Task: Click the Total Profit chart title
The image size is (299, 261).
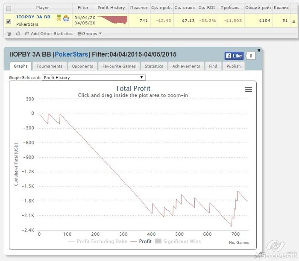Action: pos(133,88)
